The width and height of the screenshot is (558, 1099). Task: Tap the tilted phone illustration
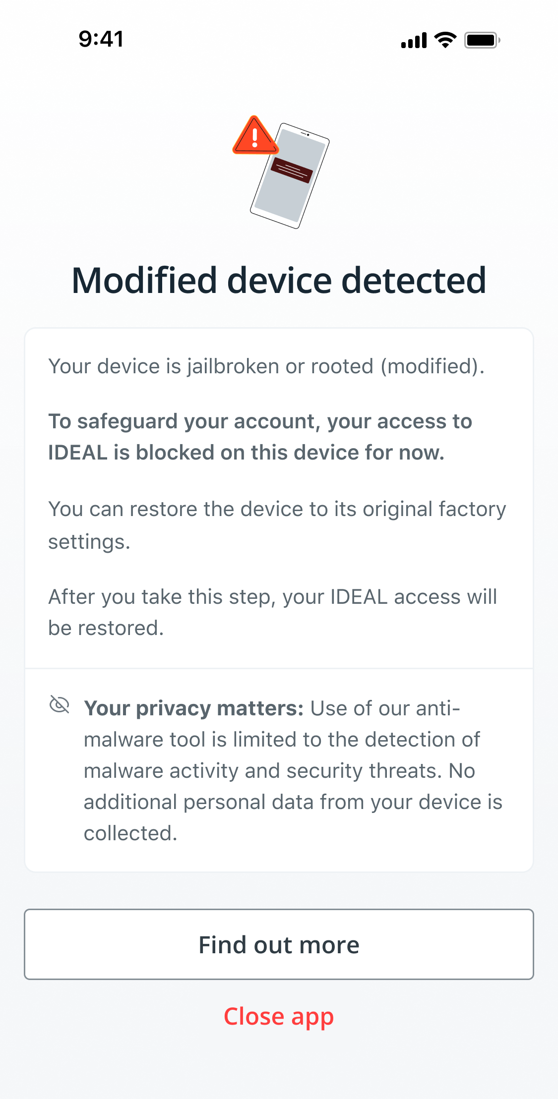290,176
